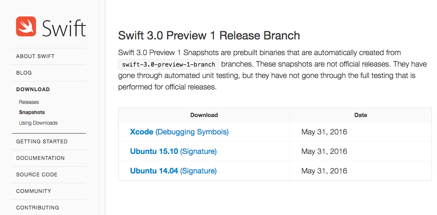Open the Ubuntu 14.04 Signature link
This screenshot has height=215, width=437.
[199, 171]
